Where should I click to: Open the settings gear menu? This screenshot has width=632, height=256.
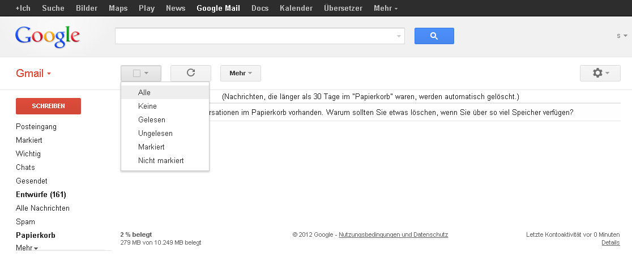(600, 73)
